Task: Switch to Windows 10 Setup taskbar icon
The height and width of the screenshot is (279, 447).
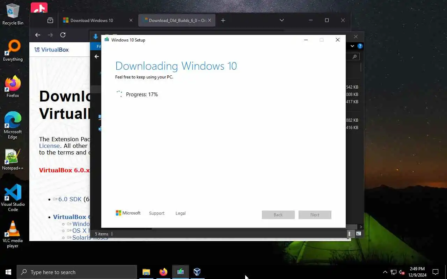Action: click(181, 272)
